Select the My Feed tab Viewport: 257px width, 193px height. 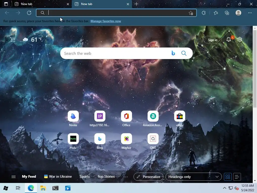[x=29, y=177]
